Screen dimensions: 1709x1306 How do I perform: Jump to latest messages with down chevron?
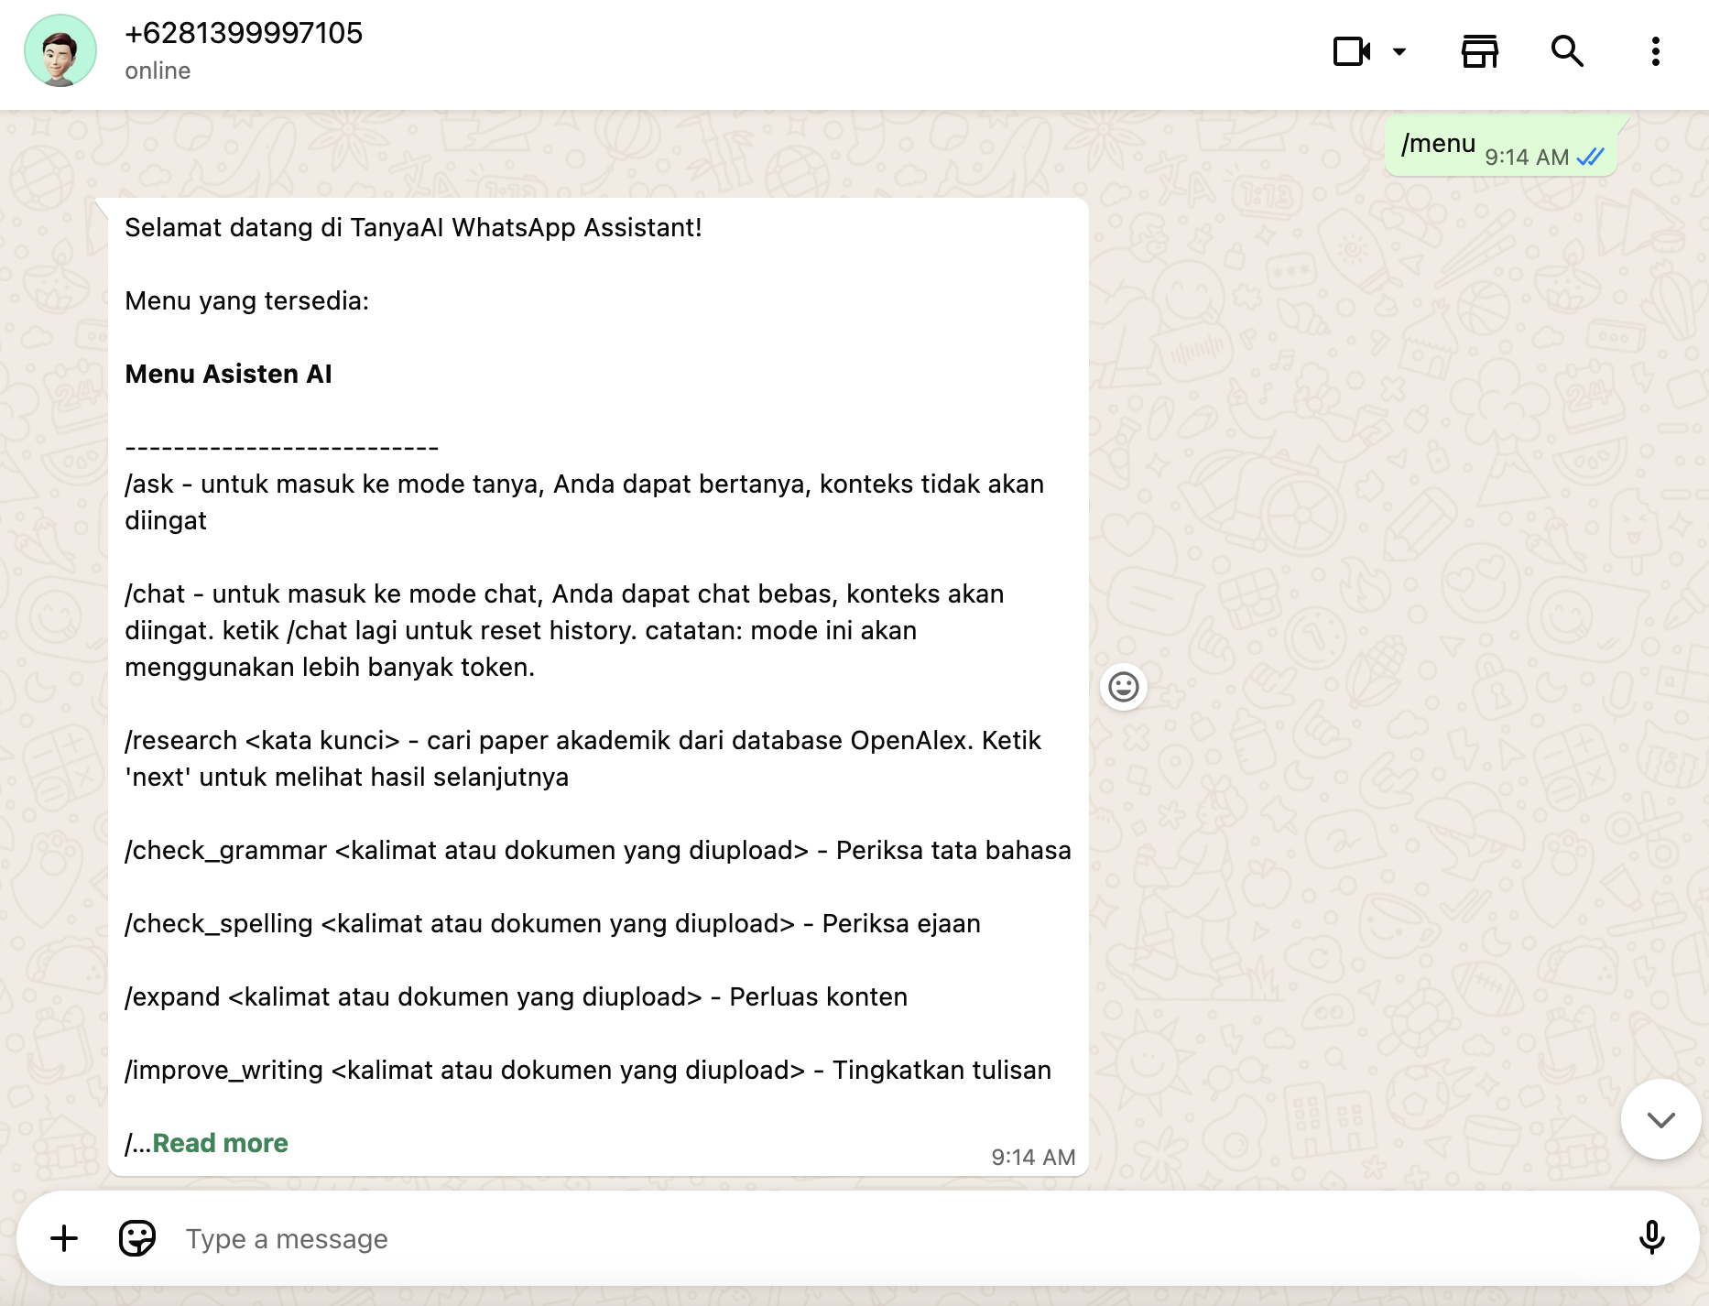(1660, 1119)
